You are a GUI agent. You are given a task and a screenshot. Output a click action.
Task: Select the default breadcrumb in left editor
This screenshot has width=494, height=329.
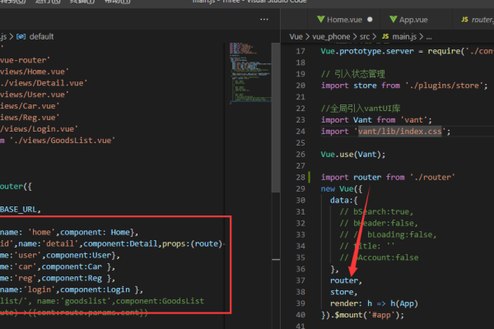[x=42, y=36]
